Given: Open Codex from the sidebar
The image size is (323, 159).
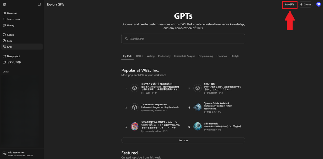Looking at the screenshot, I should 22,35.
